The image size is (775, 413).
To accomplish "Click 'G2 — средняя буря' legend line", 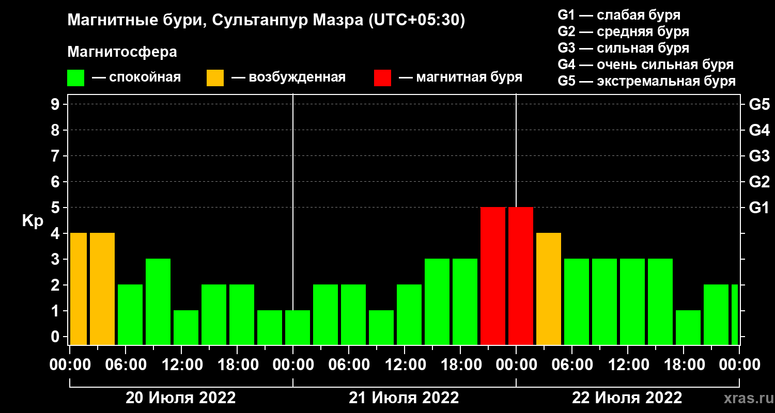I will pos(624,31).
